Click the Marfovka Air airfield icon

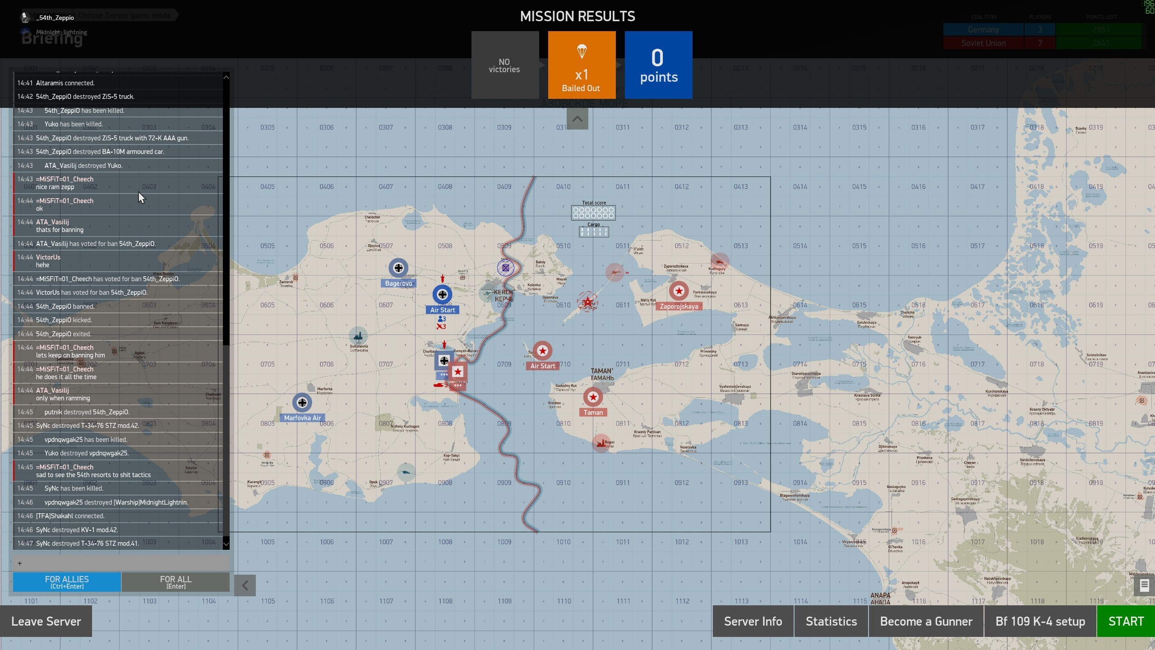[302, 402]
